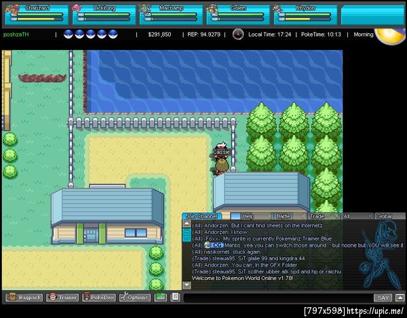The image size is (407, 318).
Task: Select Rhydon party slot
Action: coord(305,15)
